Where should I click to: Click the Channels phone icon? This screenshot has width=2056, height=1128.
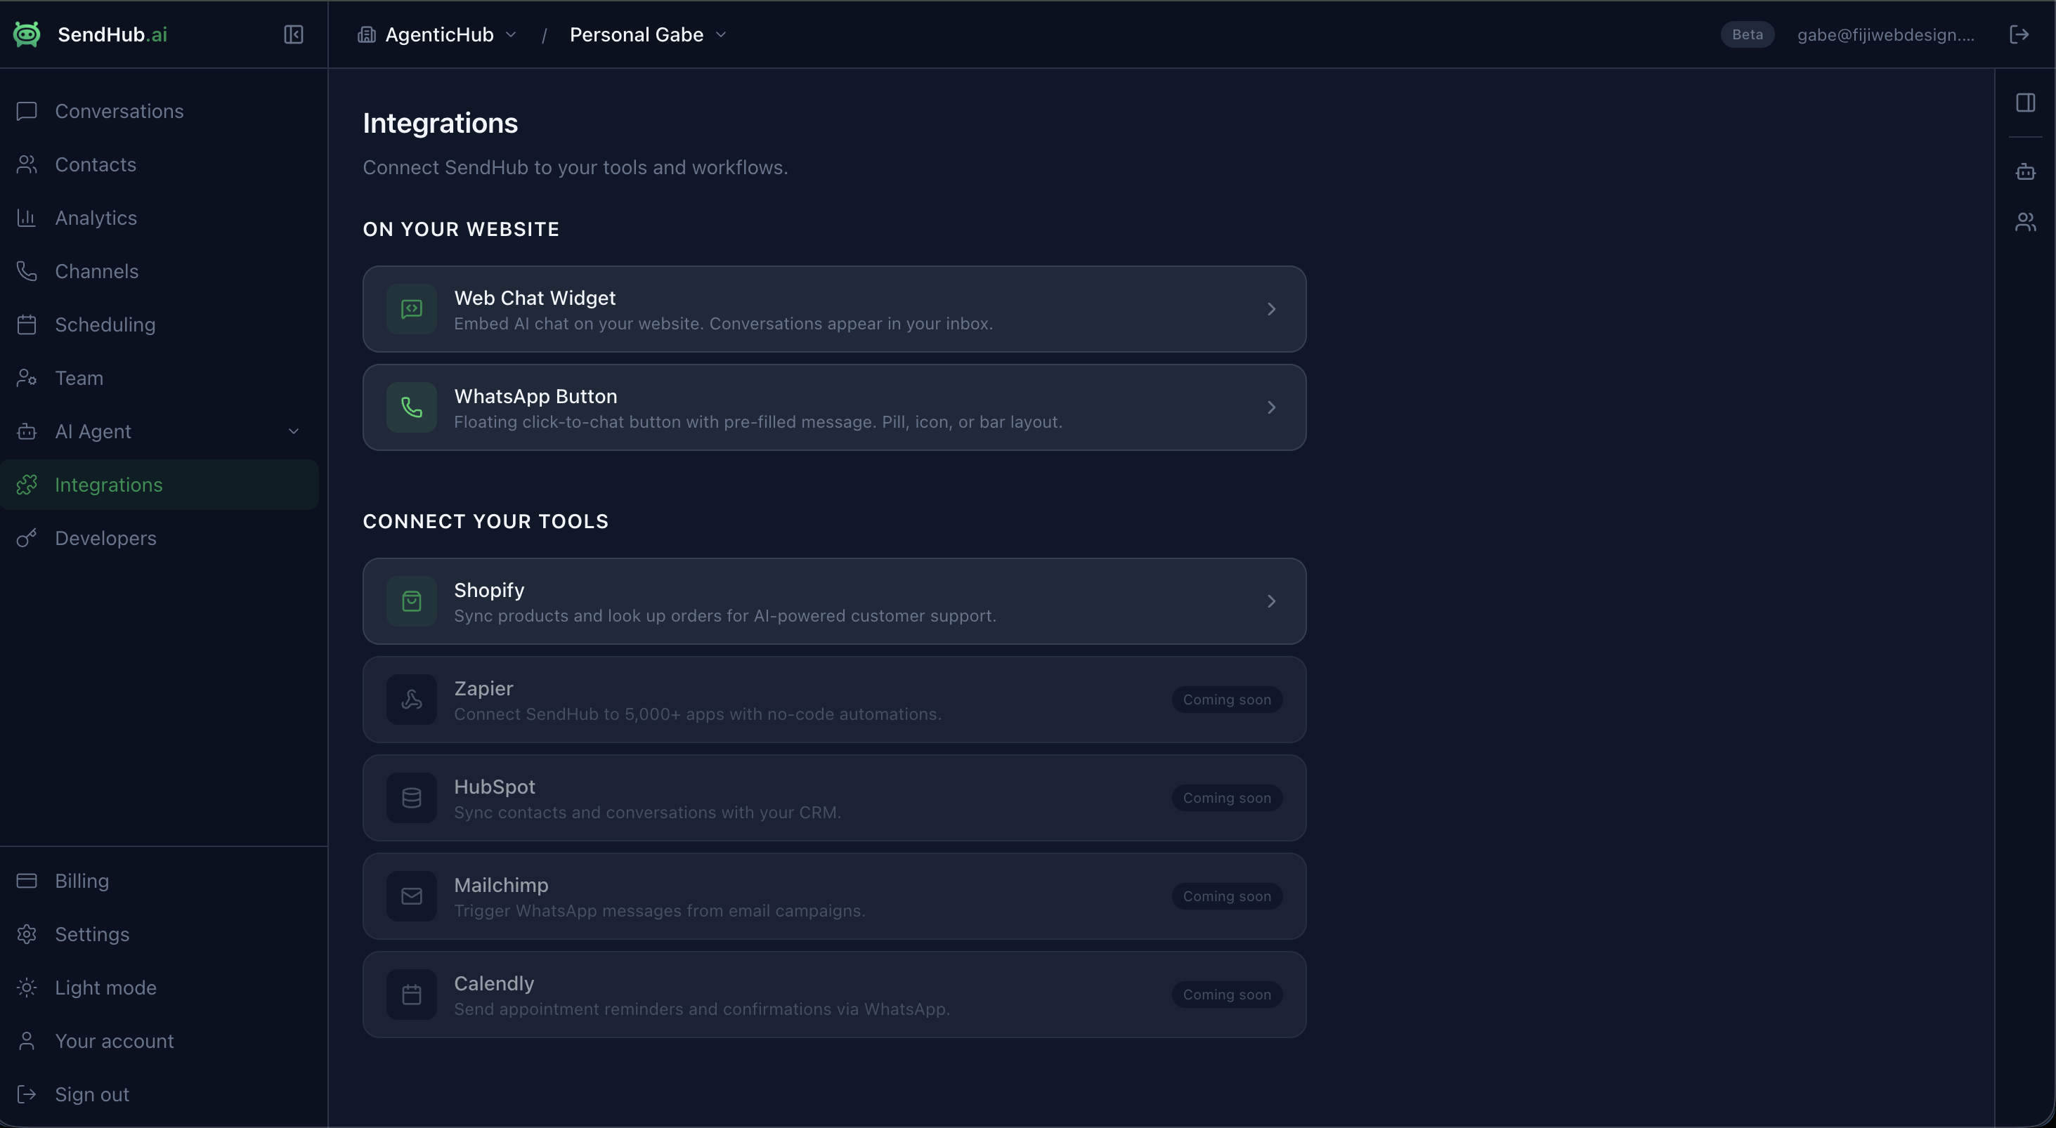(26, 271)
